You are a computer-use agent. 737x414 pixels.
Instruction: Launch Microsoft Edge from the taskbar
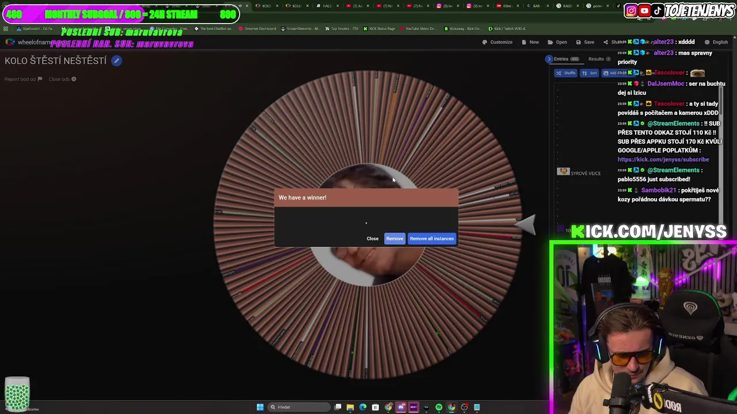(363, 407)
